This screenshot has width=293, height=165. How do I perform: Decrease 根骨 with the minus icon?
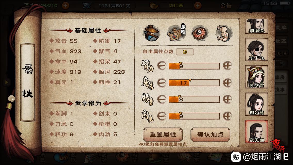point(161,99)
